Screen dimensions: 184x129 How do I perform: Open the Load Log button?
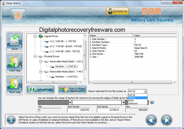click(14, 63)
